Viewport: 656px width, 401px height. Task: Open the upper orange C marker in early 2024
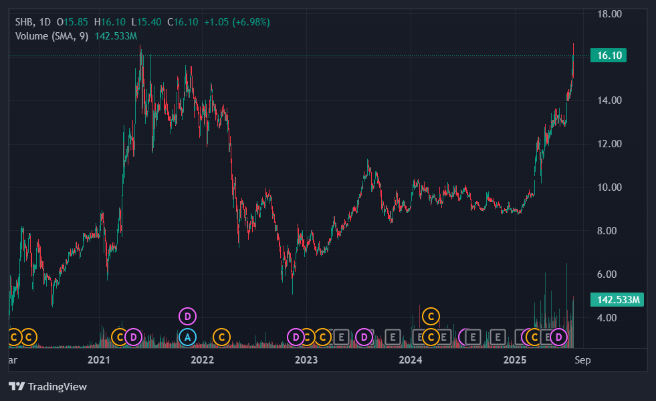coord(431,316)
